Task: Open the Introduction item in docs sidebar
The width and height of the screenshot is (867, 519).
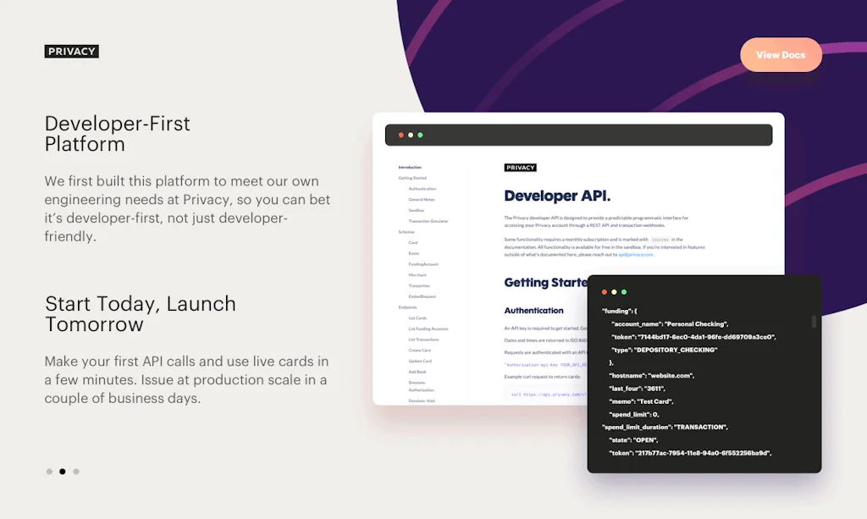Action: tap(410, 168)
